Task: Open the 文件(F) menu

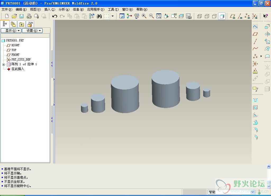Action: pyautogui.click(x=7, y=10)
